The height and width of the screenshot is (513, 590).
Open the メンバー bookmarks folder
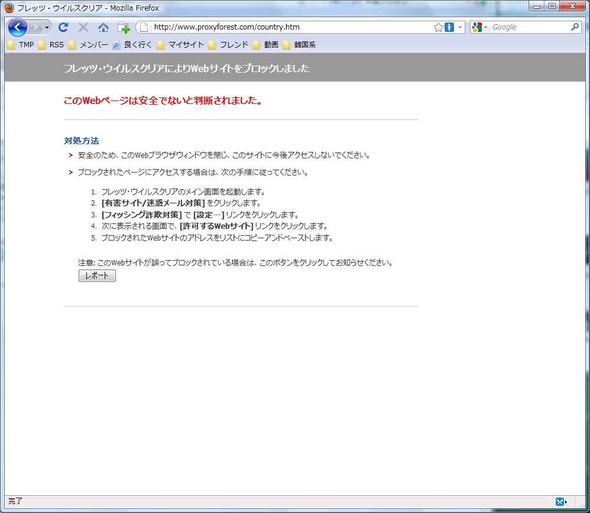point(89,45)
